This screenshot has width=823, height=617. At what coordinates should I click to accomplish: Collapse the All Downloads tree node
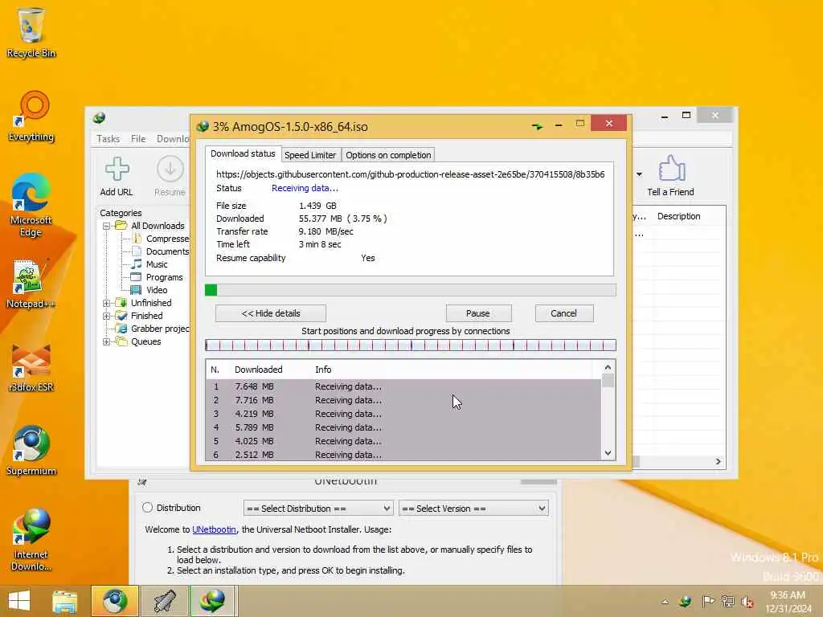coord(107,226)
